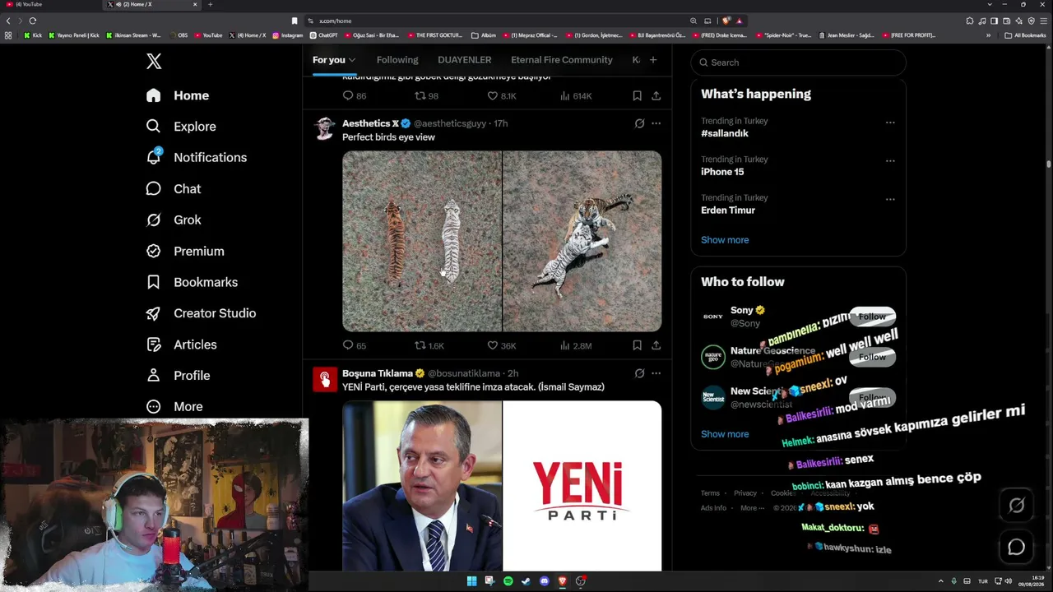Switch to Eternal Fire Community tab
Viewport: 1053px width, 592px height.
coord(562,60)
